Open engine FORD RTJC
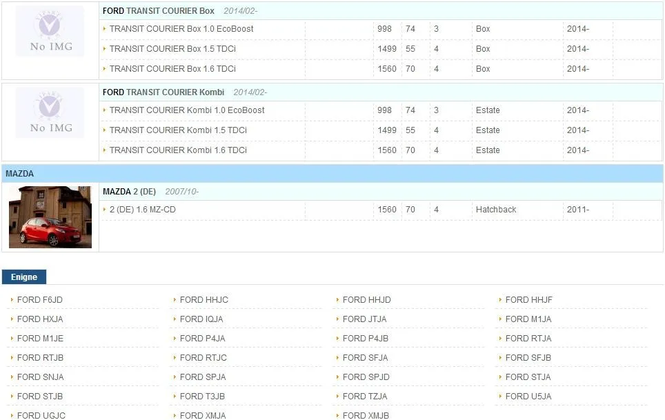The image size is (665, 420). click(203, 358)
